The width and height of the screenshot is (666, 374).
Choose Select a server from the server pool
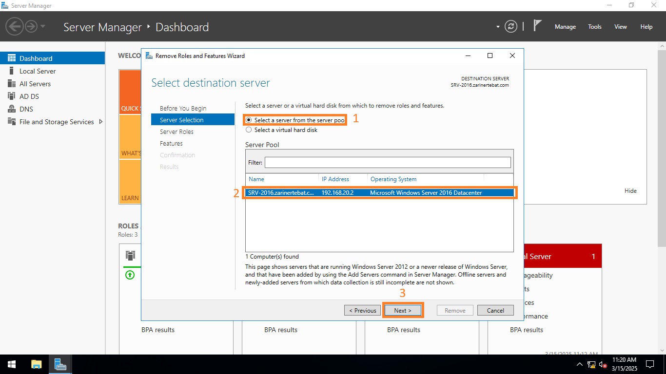point(295,120)
